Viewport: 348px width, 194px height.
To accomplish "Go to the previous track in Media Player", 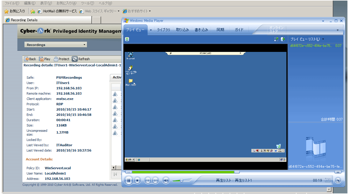I will 148,180.
